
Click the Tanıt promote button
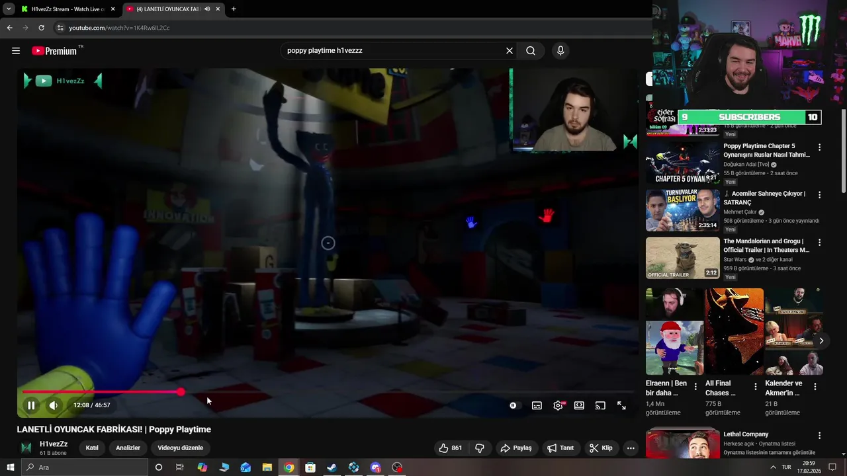tap(560, 448)
